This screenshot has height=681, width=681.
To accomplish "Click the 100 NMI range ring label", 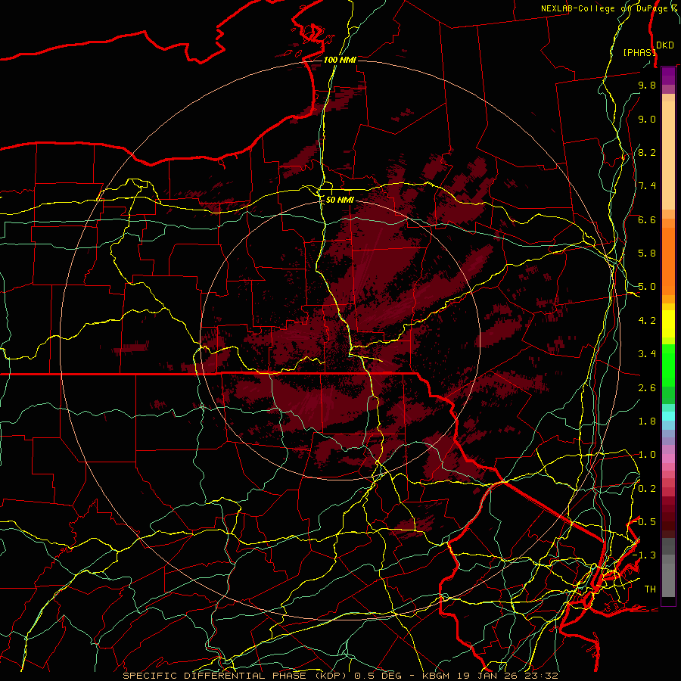I will tap(340, 60).
